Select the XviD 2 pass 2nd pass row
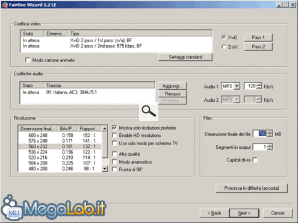This screenshot has width=298, height=223. pyautogui.click(x=116, y=46)
